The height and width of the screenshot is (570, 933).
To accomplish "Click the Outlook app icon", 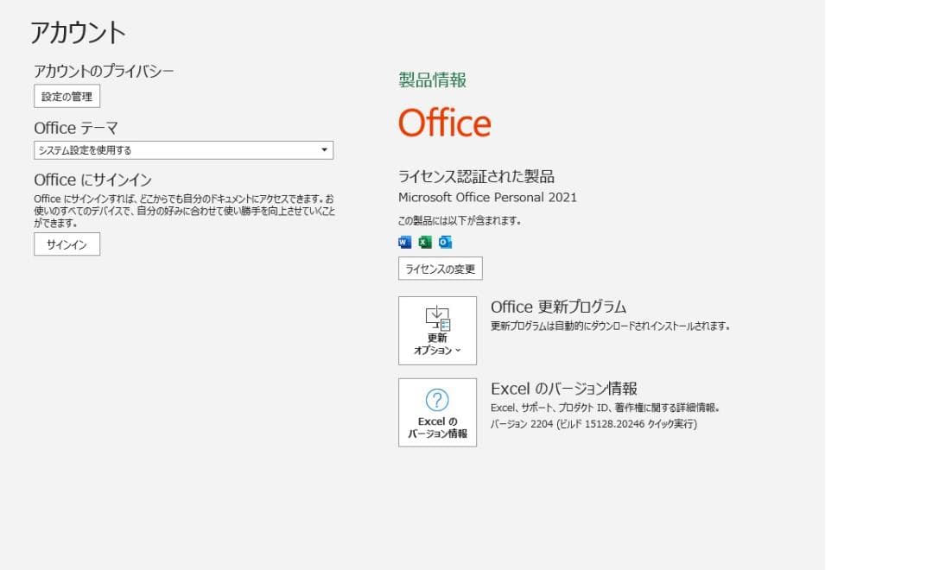I will (x=445, y=242).
